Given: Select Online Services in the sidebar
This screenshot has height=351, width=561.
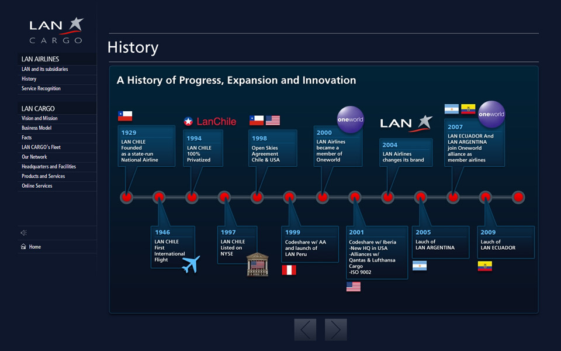Looking at the screenshot, I should (x=57, y=186).
